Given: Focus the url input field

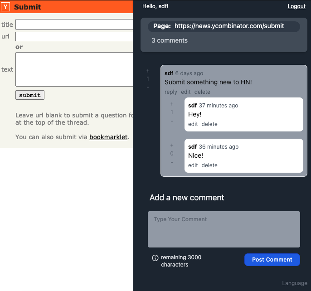Looking at the screenshot, I should (x=74, y=37).
